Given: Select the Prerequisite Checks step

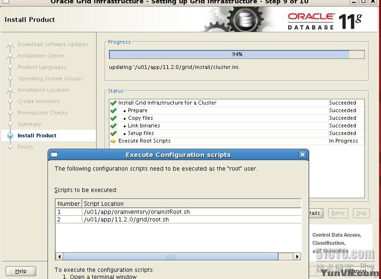Looking at the screenshot, I should pos(43,113).
